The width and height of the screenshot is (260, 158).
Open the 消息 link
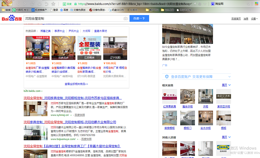pyautogui.click(x=246, y=19)
